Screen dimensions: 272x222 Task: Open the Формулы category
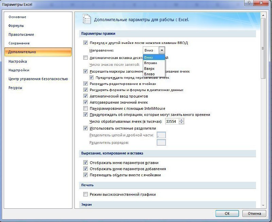(x=16, y=26)
